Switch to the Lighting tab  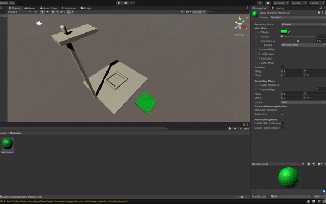pyautogui.click(x=278, y=8)
